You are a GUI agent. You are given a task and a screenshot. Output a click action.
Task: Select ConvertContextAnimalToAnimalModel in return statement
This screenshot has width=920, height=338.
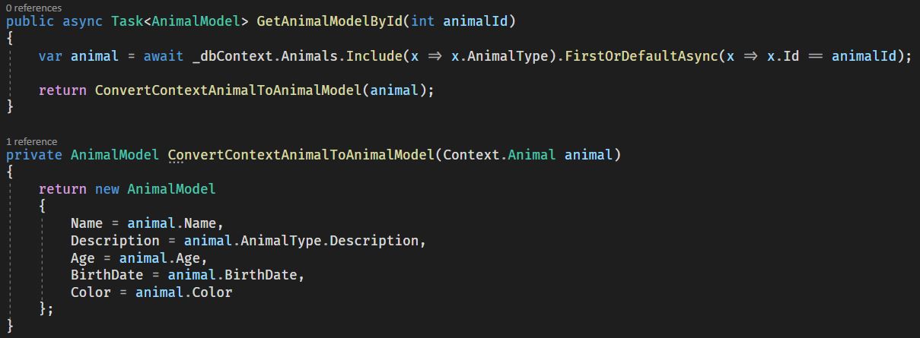coord(228,90)
